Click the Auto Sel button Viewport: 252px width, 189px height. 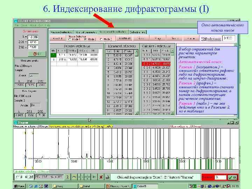(x=58, y=38)
